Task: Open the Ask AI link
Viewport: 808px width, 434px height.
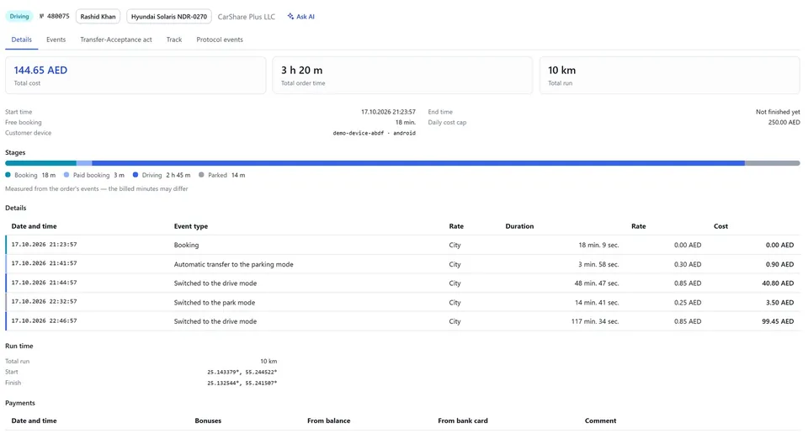Action: 301,17
